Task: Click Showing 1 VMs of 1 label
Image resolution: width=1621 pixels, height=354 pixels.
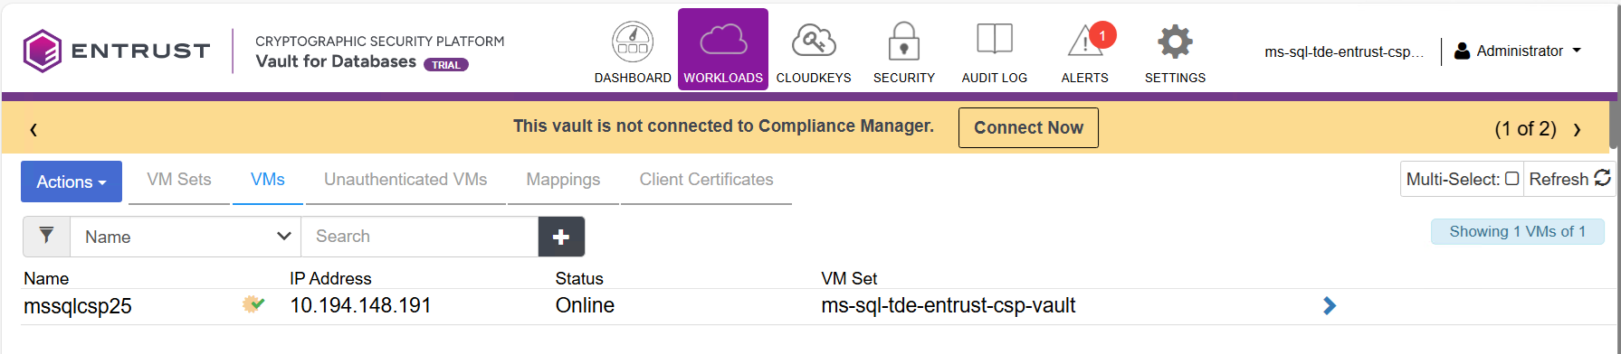Action: [1517, 231]
